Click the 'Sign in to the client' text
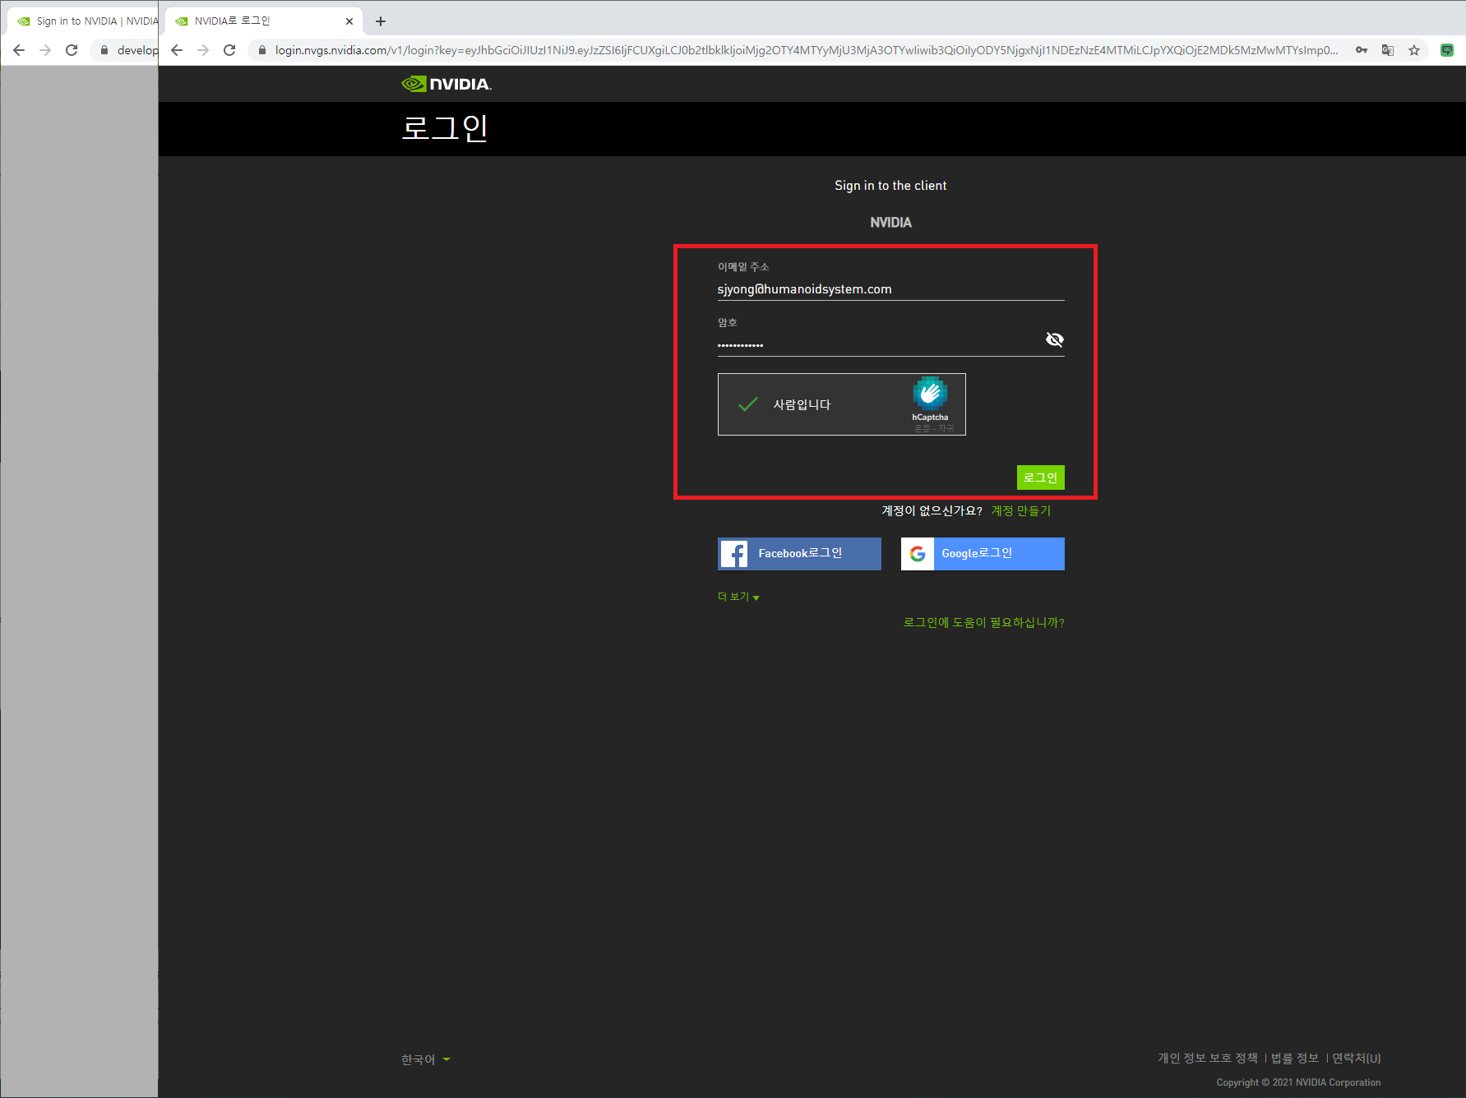Viewport: 1466px width, 1098px height. pyautogui.click(x=890, y=186)
